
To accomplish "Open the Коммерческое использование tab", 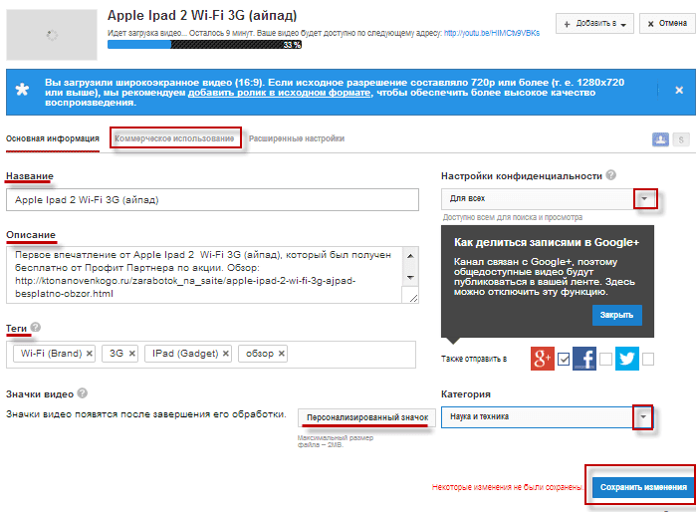I will 174,138.
